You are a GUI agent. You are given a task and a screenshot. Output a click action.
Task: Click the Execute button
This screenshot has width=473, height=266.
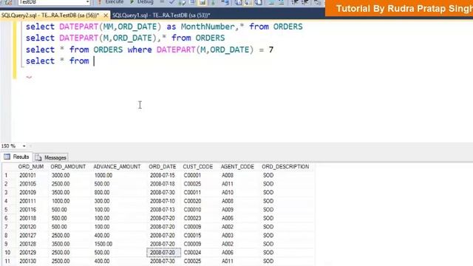click(x=110, y=2)
